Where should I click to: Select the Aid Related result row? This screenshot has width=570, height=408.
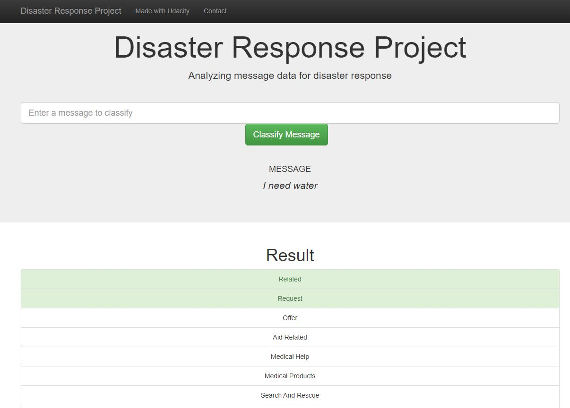coord(290,337)
